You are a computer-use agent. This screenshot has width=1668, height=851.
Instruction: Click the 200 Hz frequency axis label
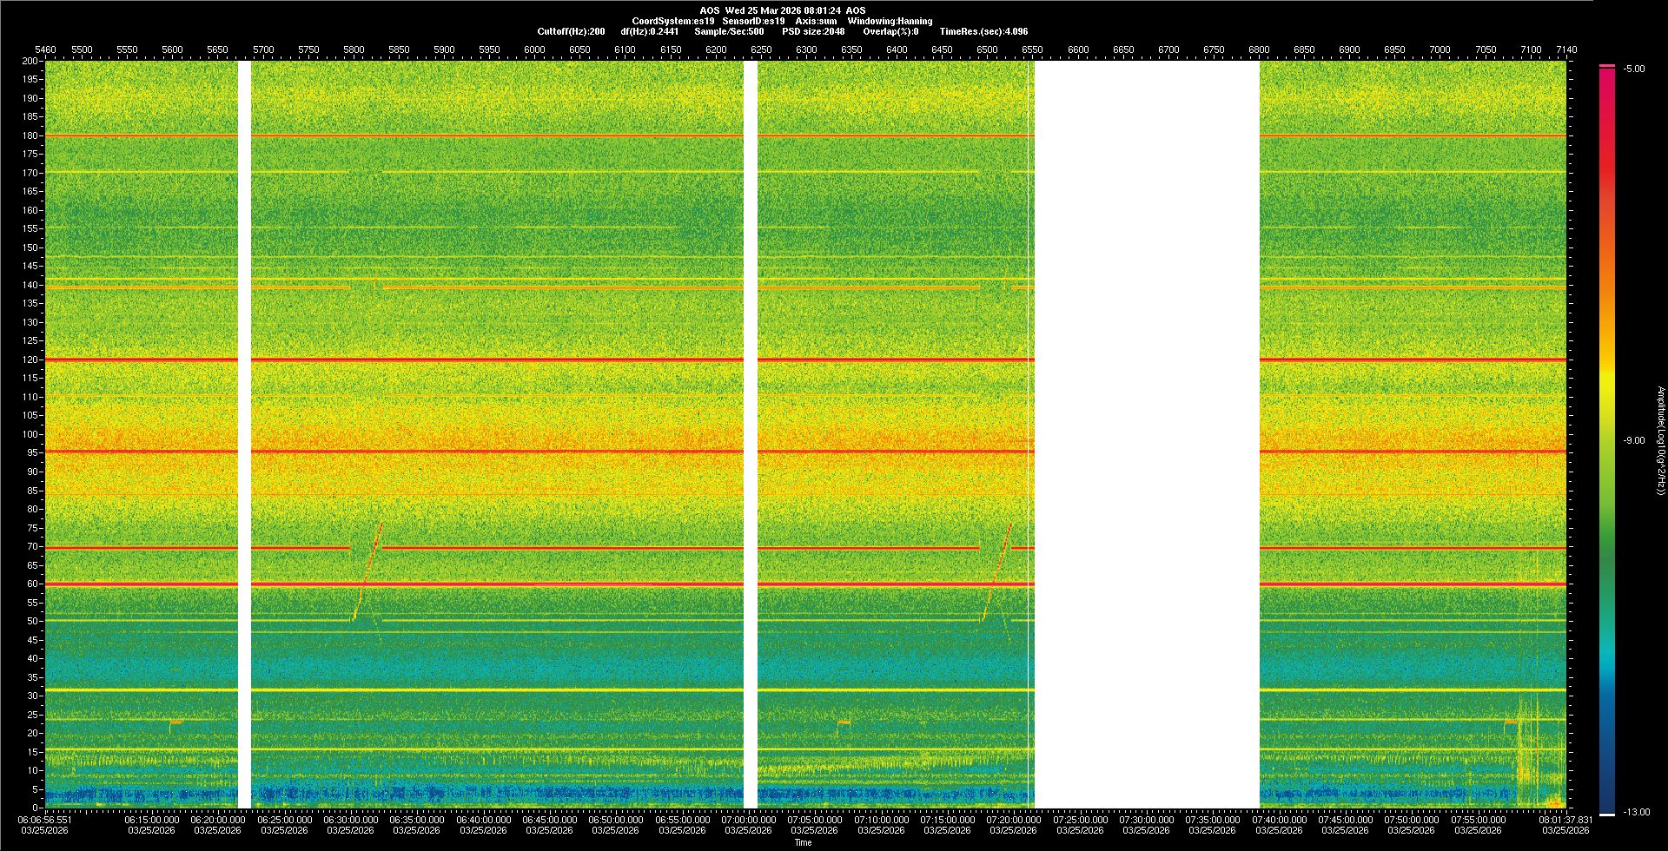coord(30,62)
